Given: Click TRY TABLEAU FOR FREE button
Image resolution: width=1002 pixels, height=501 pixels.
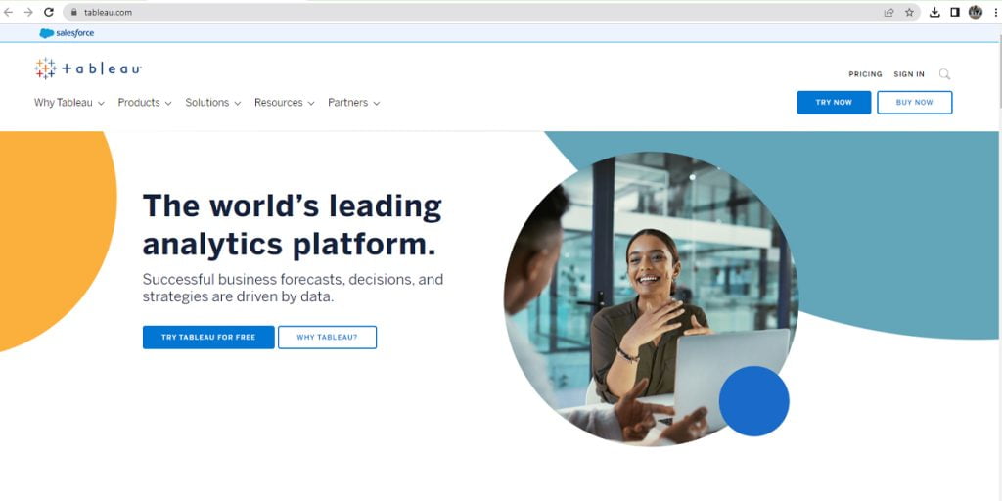Looking at the screenshot, I should point(208,338).
